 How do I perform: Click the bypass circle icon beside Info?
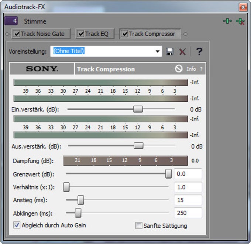coord(179,69)
